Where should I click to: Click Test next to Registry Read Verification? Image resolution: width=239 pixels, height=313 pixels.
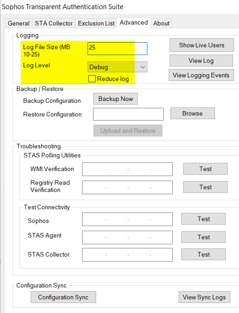[x=205, y=187]
